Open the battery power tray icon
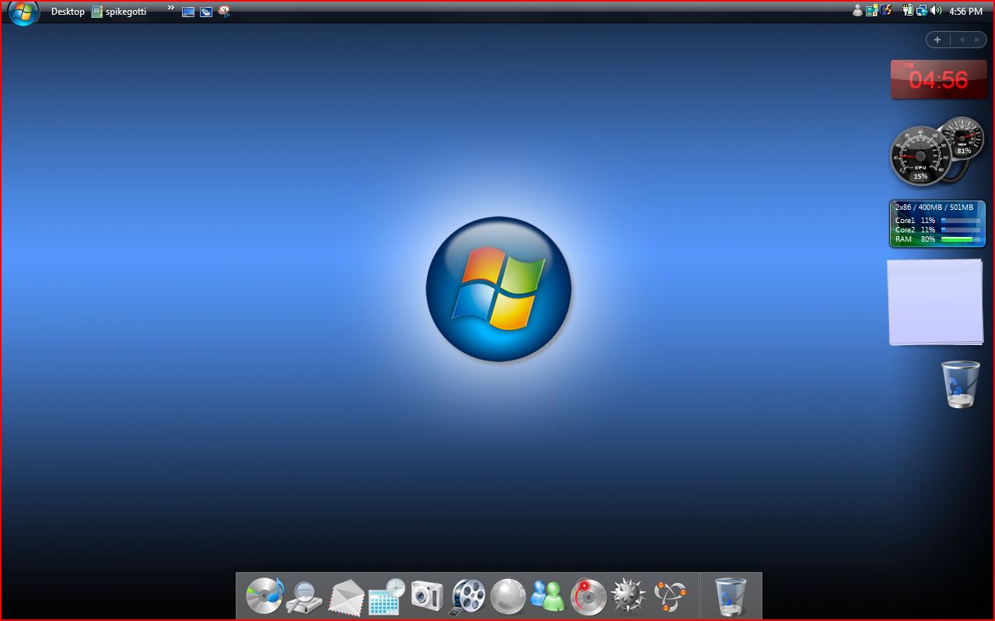The width and height of the screenshot is (995, 621). click(x=908, y=11)
